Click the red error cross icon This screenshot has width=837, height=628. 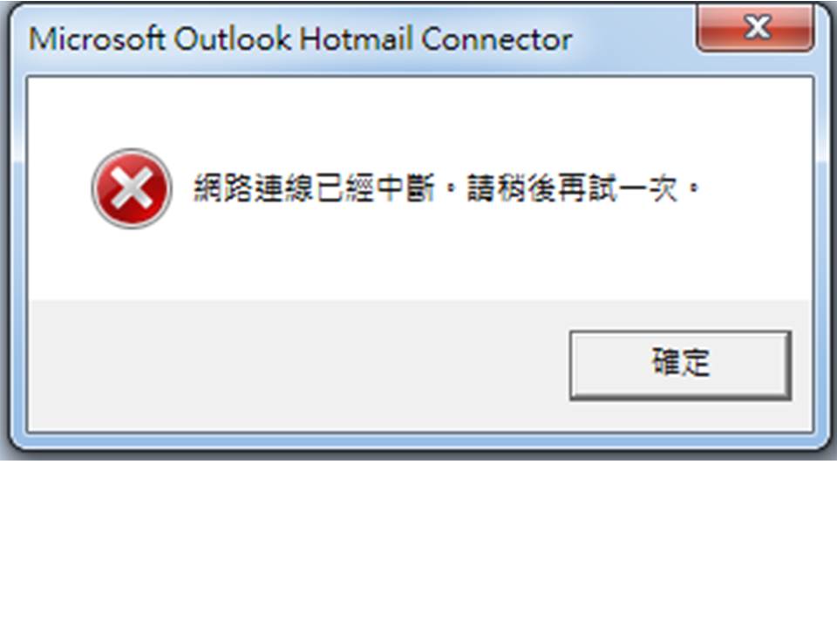[132, 188]
